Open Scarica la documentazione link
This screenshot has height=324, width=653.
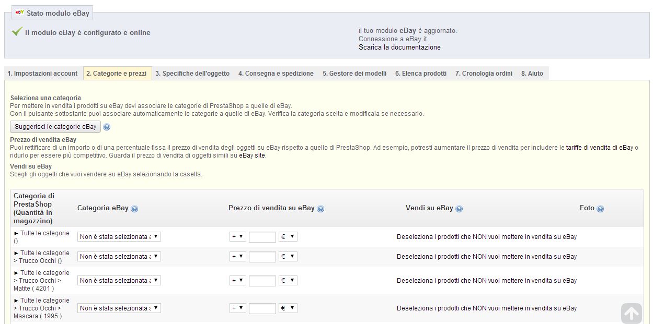click(399, 47)
